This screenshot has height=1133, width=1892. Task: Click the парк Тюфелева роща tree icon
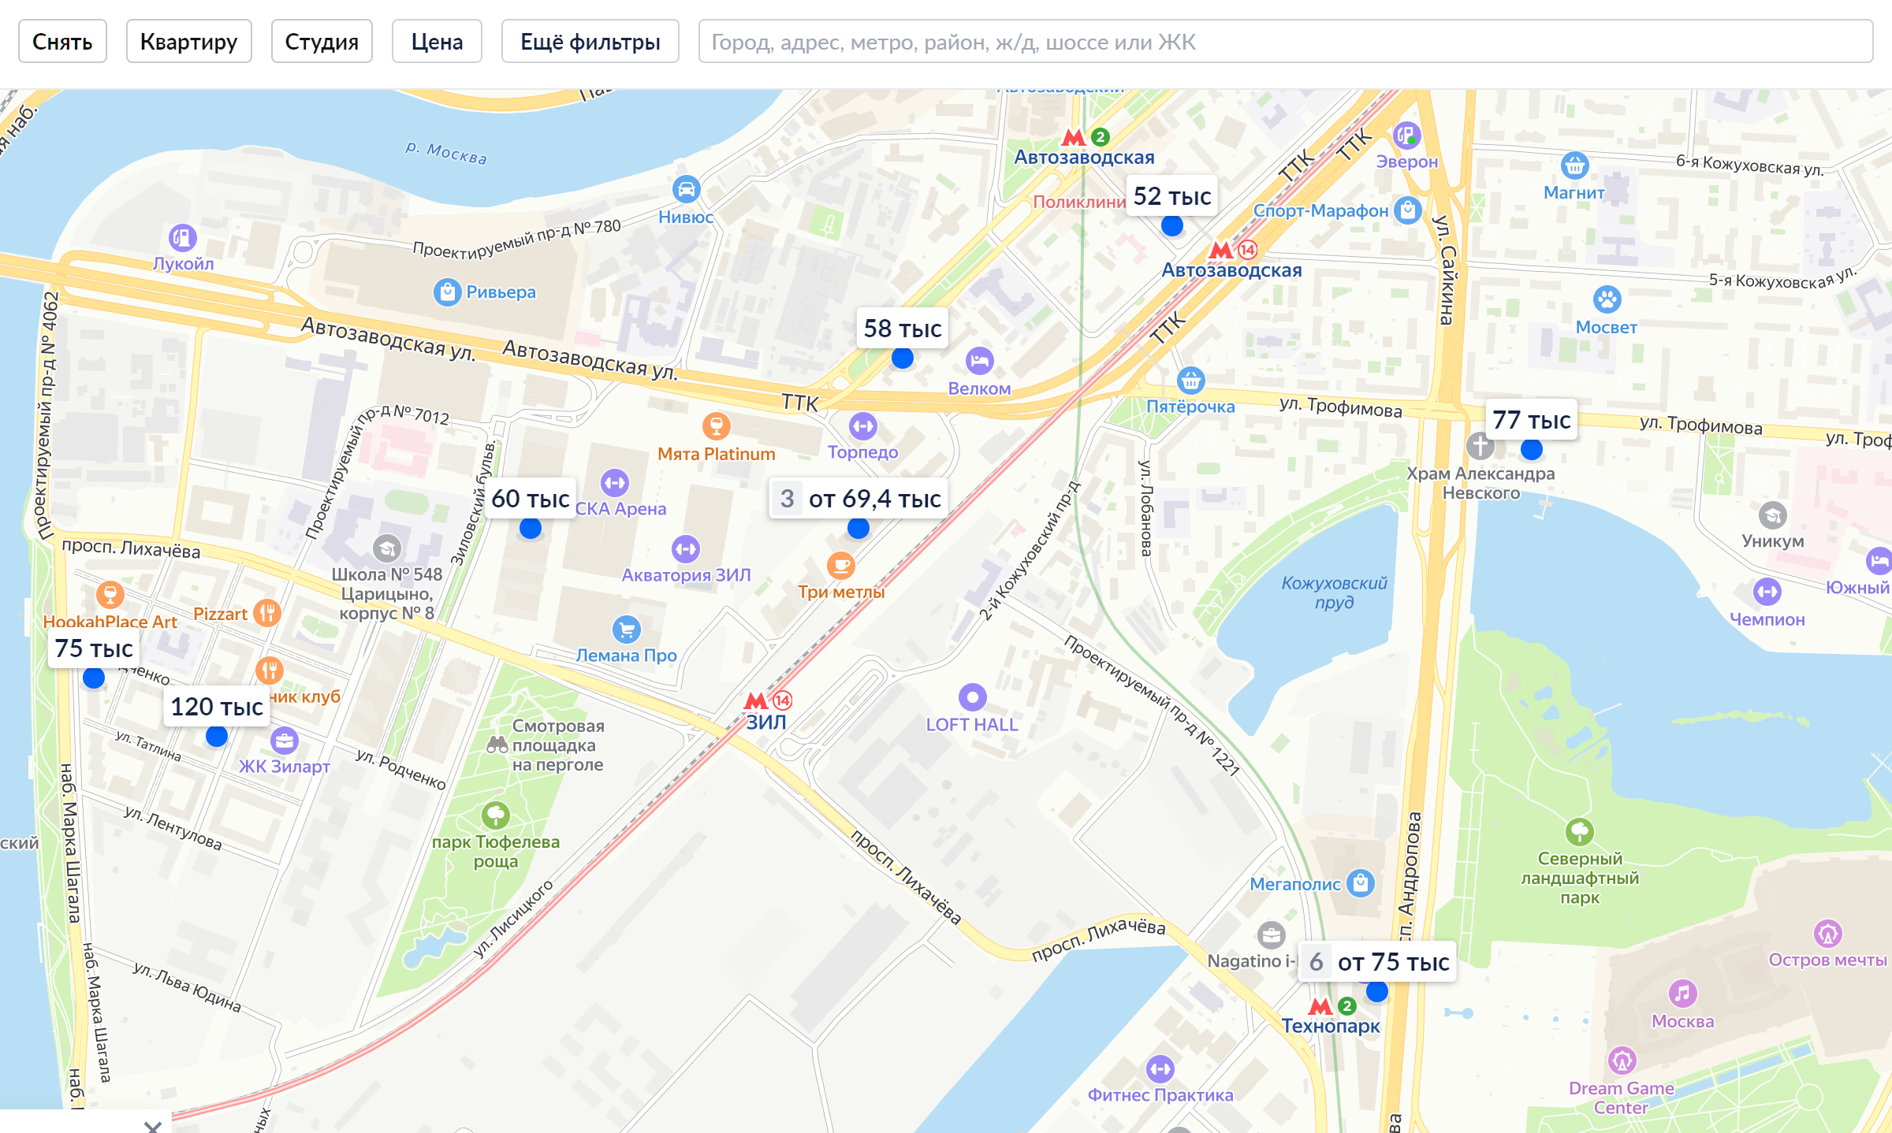pos(495,815)
